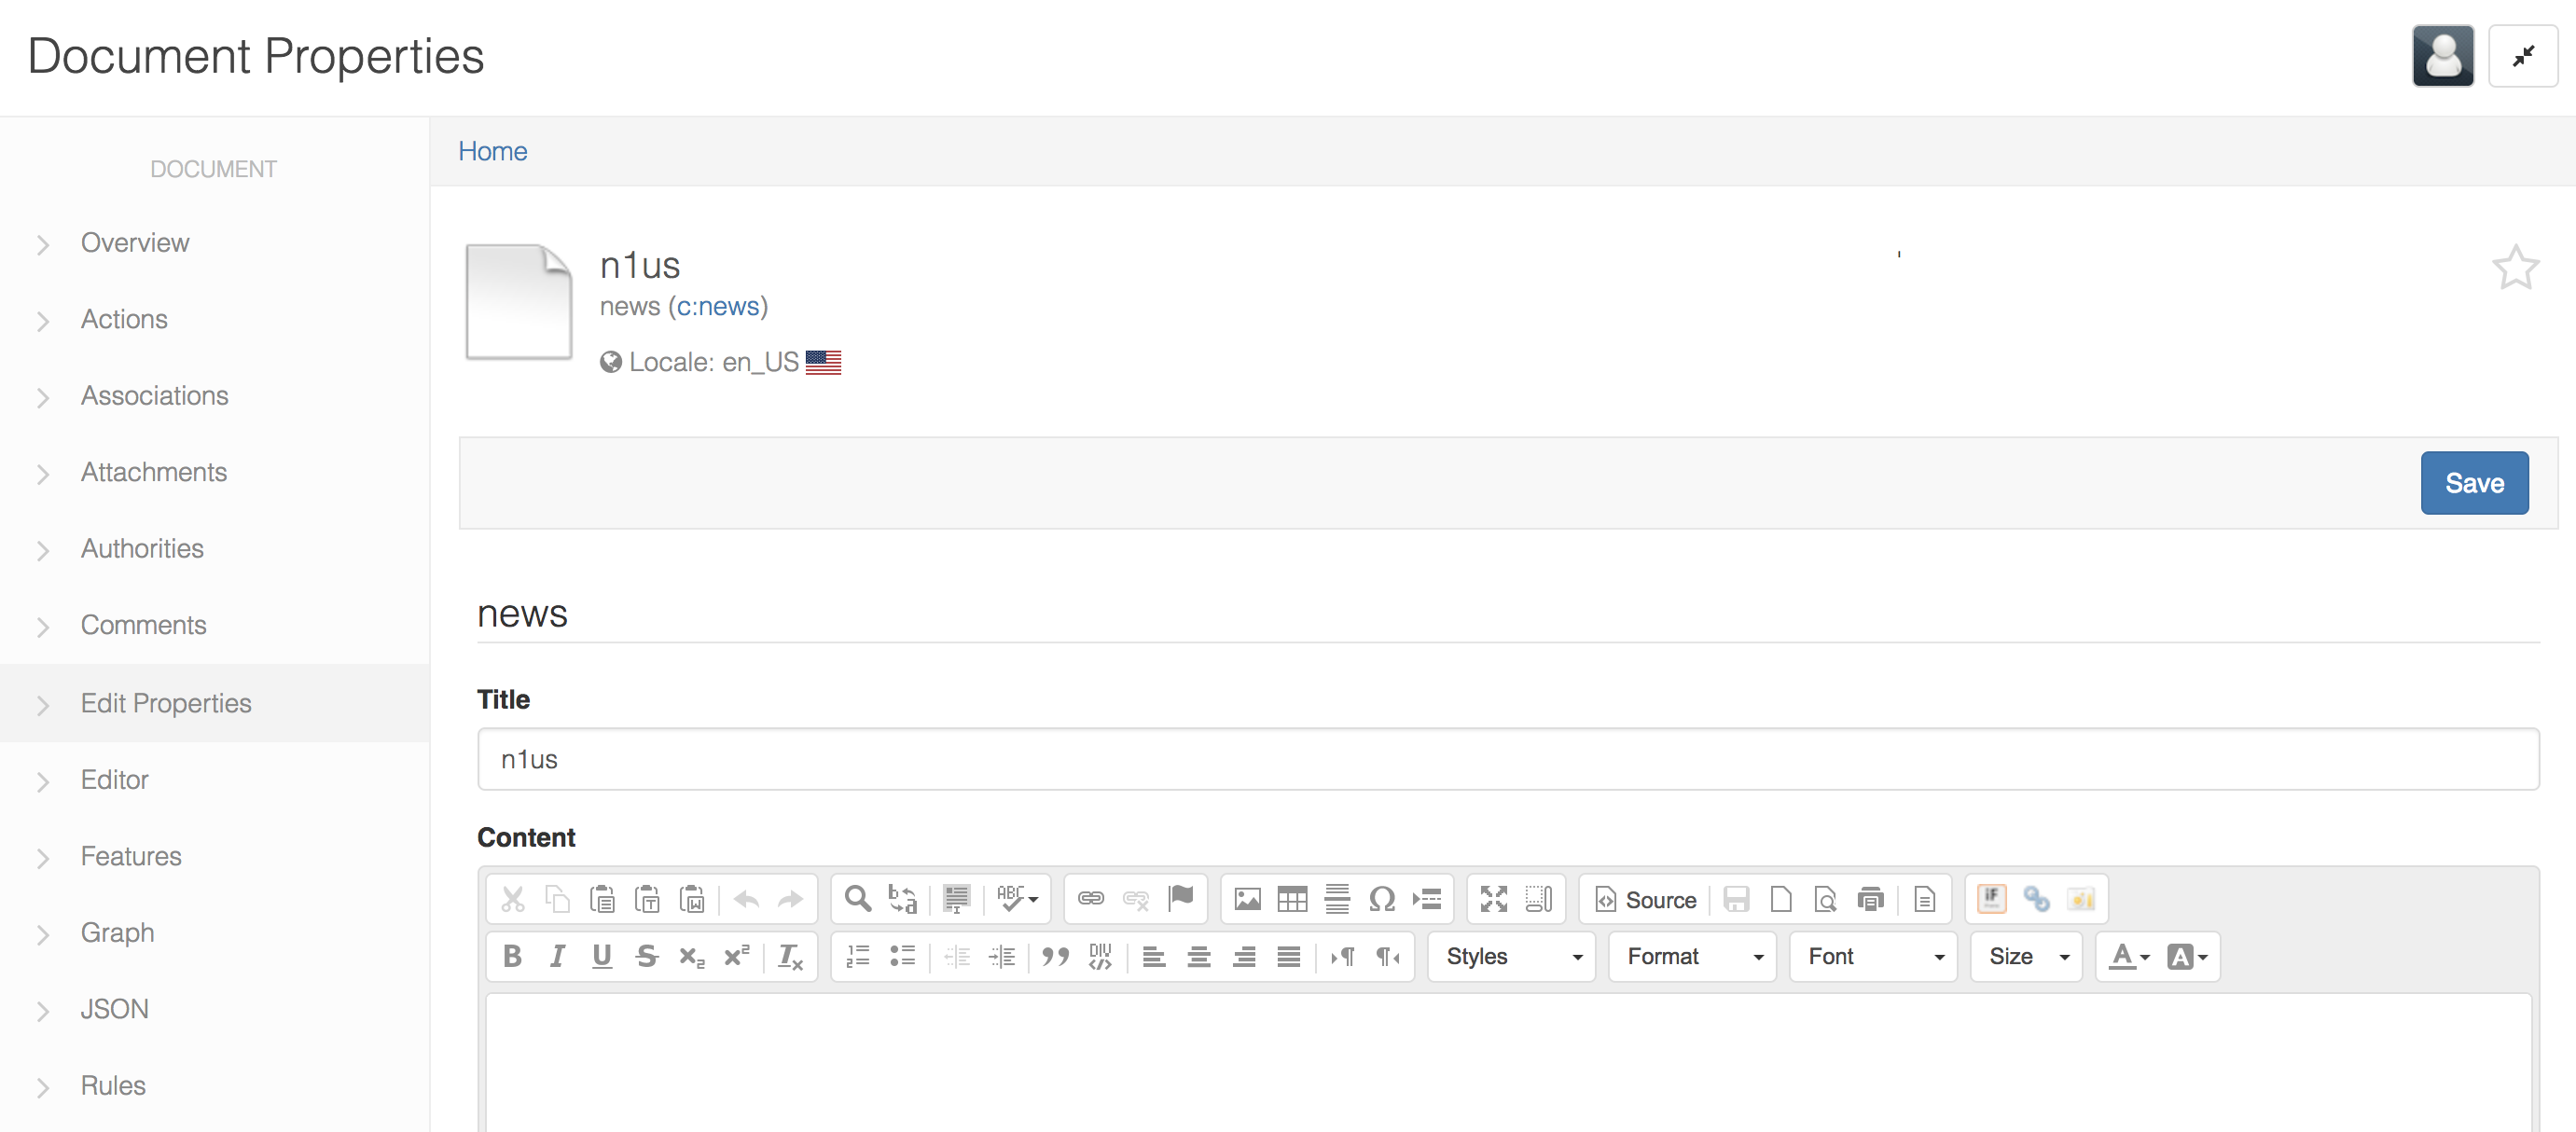
Task: Toggle italic formatting button
Action: (x=557, y=957)
